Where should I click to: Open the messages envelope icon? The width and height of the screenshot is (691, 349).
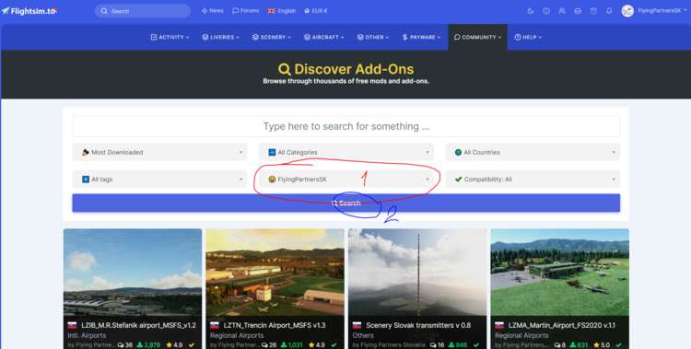pyautogui.click(x=578, y=11)
